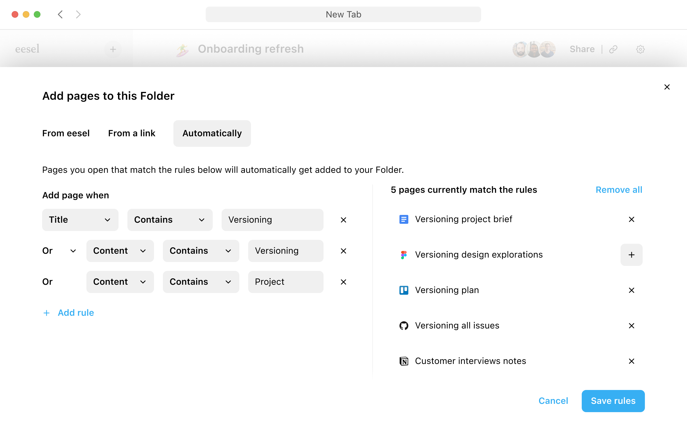Edit the second rule Versioning value field
This screenshot has width=687, height=421.
[x=286, y=251]
